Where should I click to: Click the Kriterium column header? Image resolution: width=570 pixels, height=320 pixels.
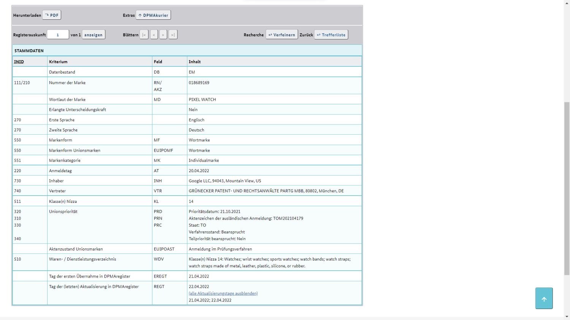pyautogui.click(x=58, y=62)
